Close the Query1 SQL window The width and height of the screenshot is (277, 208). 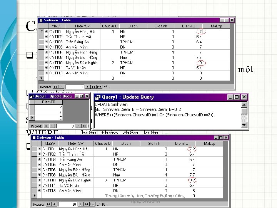pyautogui.click(x=244, y=97)
